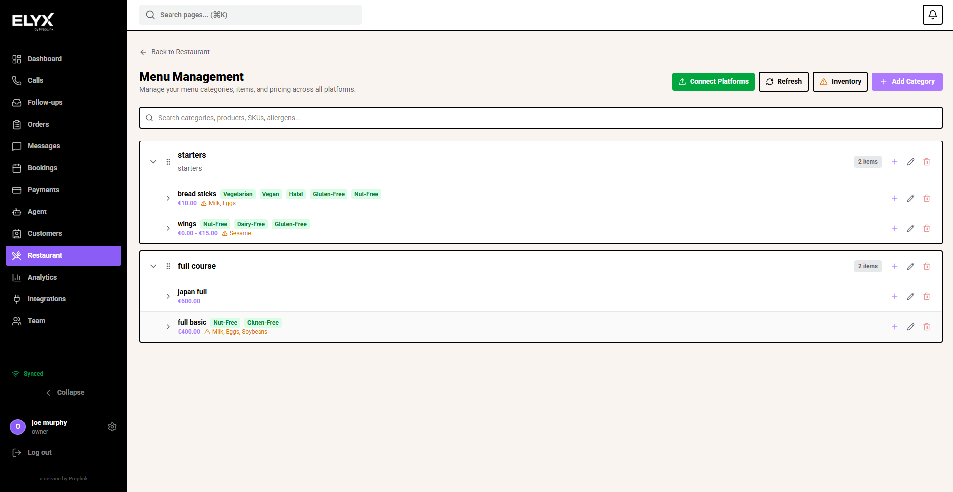
Task: Navigate to Orders
Action: [64, 124]
